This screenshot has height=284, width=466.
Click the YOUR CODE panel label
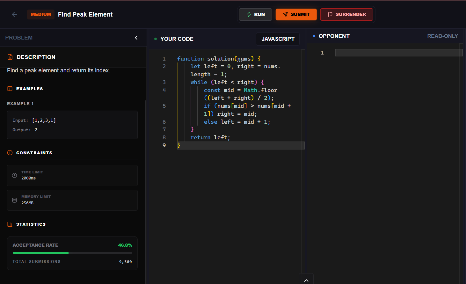177,39
